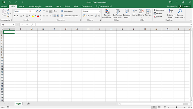Viewport: 193px width, 109px height.
Task: Switch to the Fórmulas tab
Action: click(49, 6)
